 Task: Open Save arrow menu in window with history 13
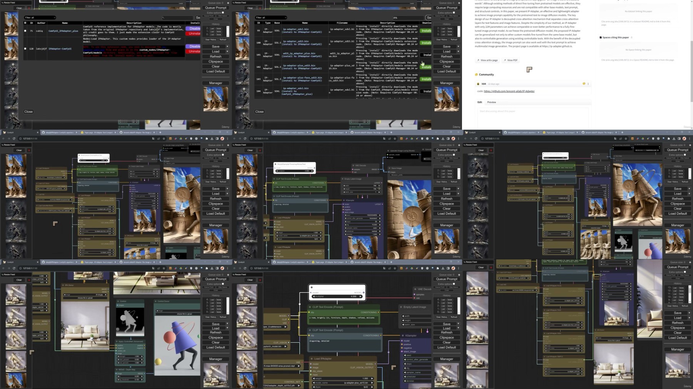(689, 313)
